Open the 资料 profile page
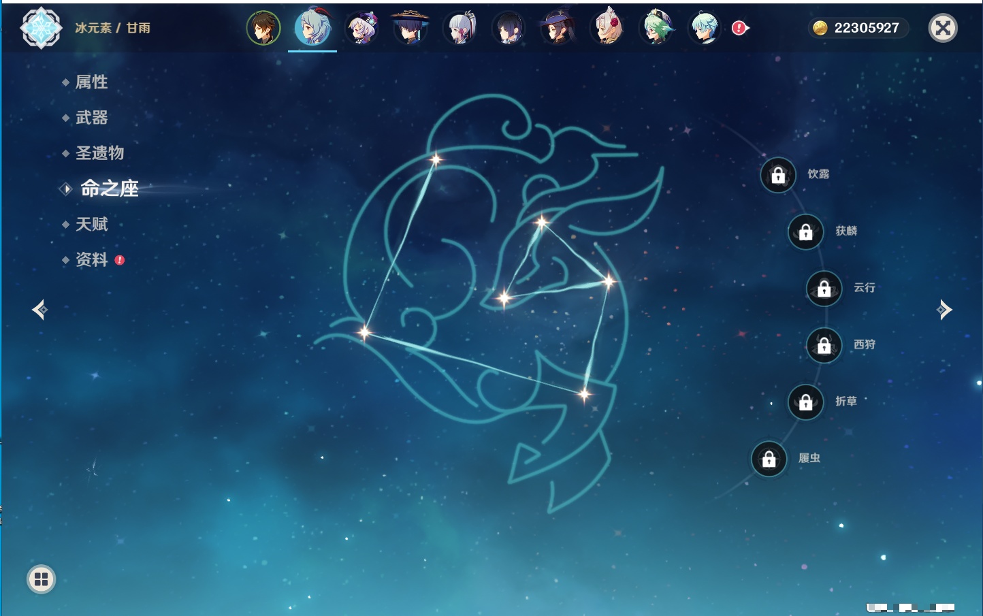Viewport: 983px width, 616px height. click(93, 259)
